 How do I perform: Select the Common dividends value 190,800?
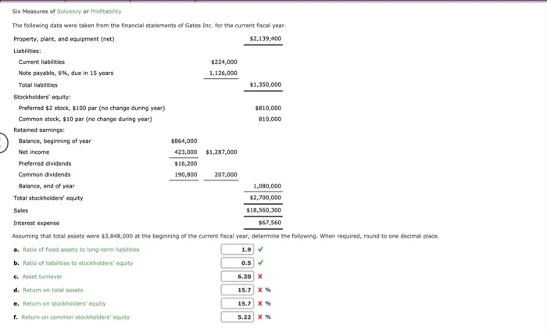tap(186, 175)
